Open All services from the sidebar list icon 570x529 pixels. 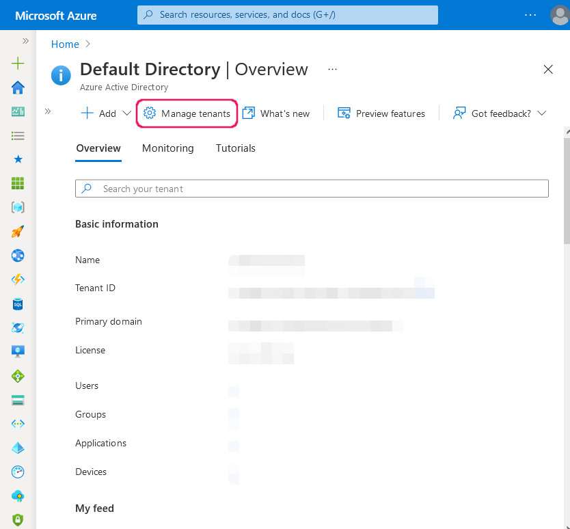(x=18, y=135)
